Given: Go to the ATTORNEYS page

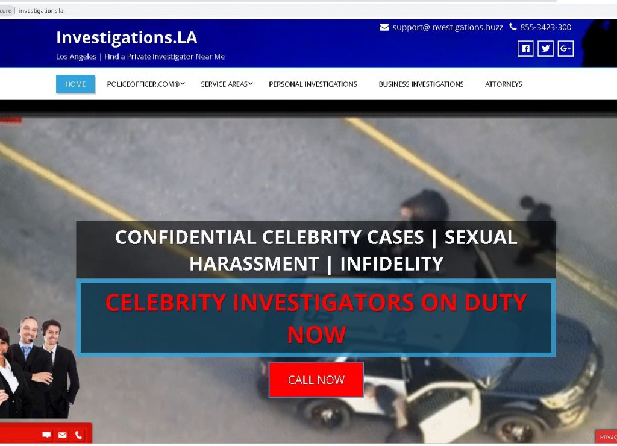Looking at the screenshot, I should 503,84.
